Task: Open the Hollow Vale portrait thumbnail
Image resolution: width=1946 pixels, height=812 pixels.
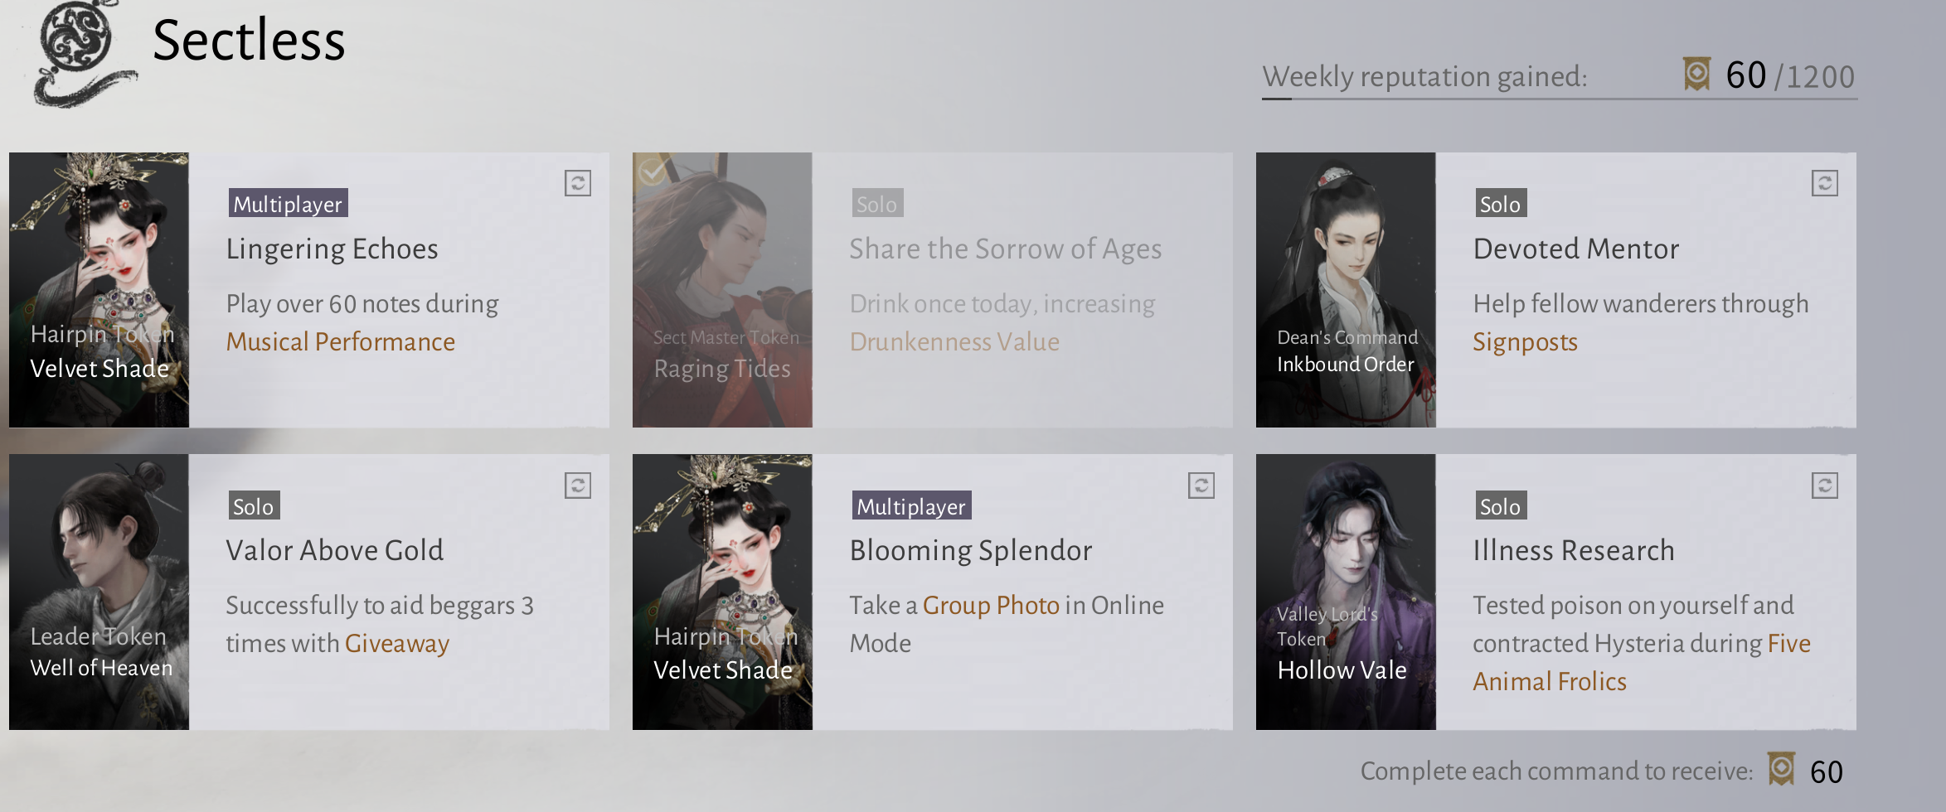Action: click(1346, 592)
